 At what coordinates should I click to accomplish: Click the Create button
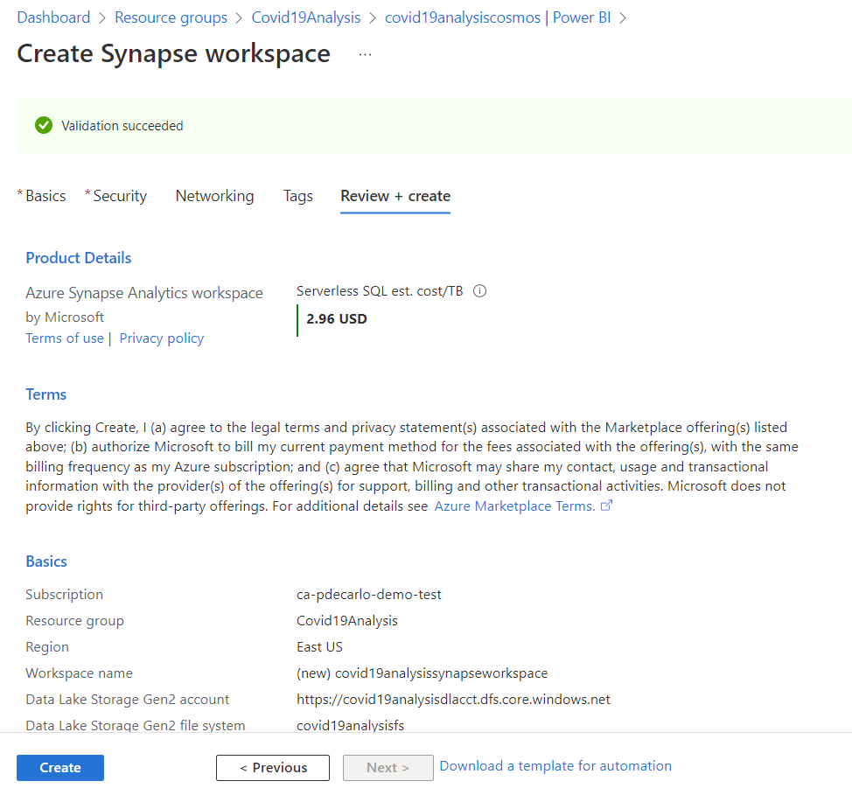[x=60, y=767]
